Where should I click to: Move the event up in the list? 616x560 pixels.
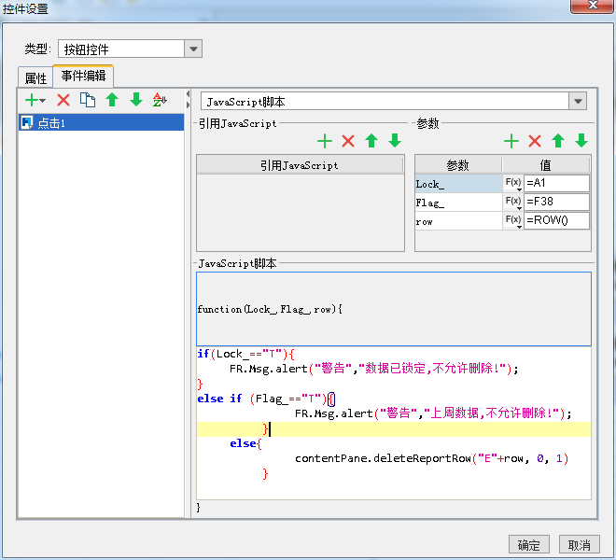click(112, 100)
